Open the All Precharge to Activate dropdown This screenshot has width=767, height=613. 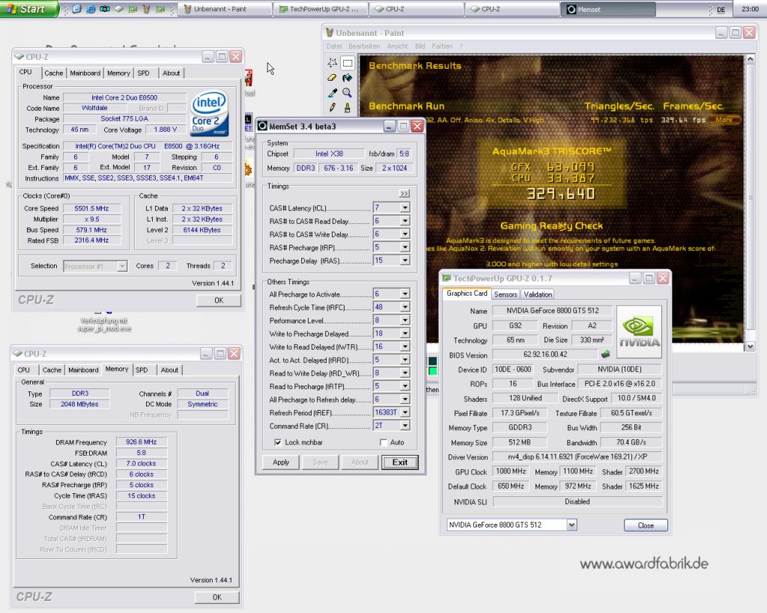(x=405, y=294)
